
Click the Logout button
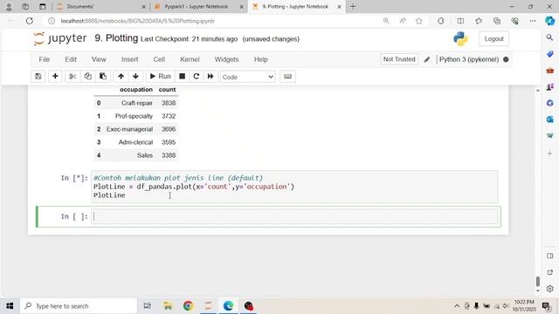coord(493,38)
